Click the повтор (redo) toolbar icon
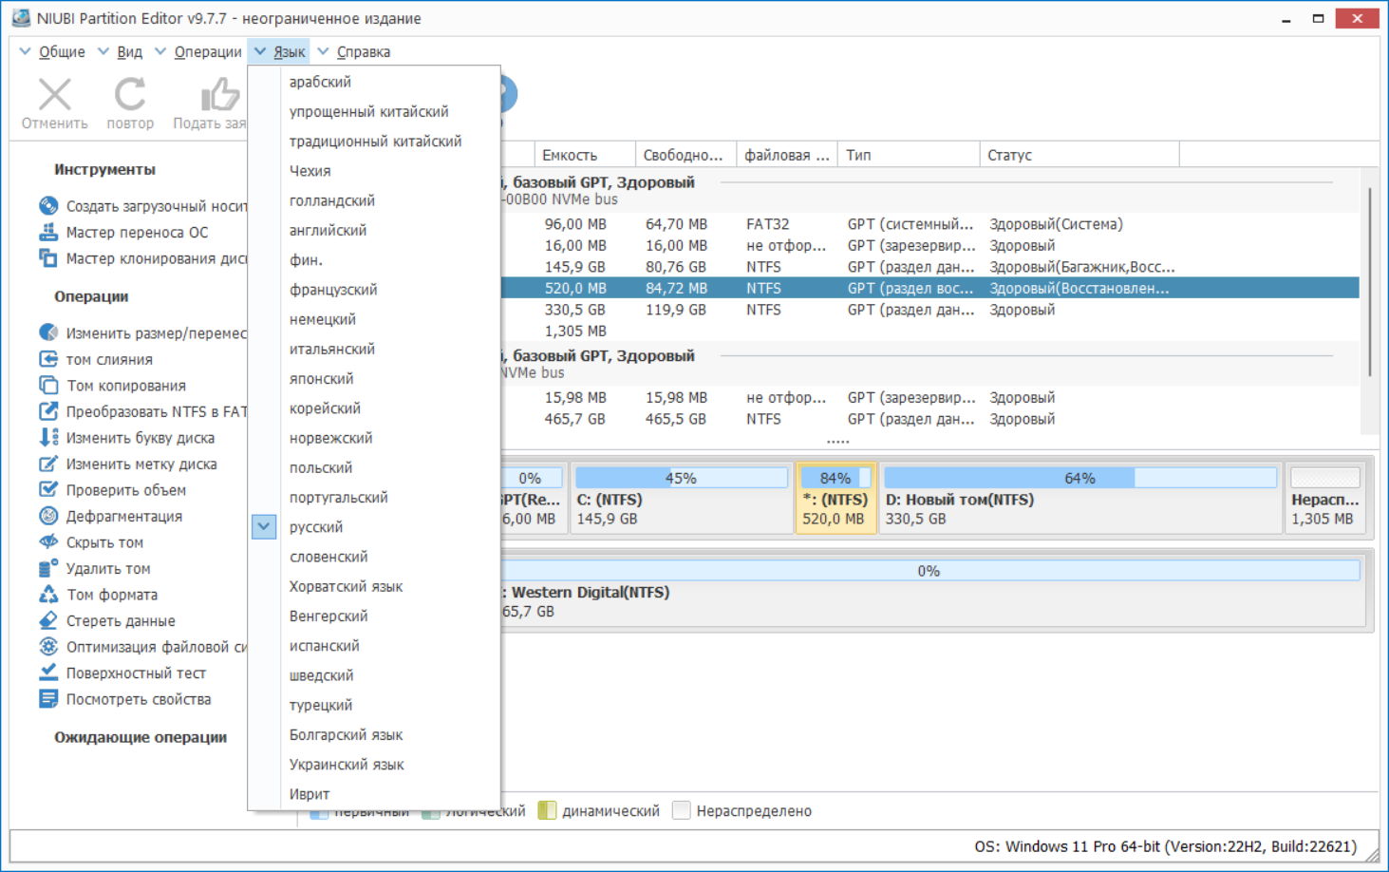 (130, 94)
